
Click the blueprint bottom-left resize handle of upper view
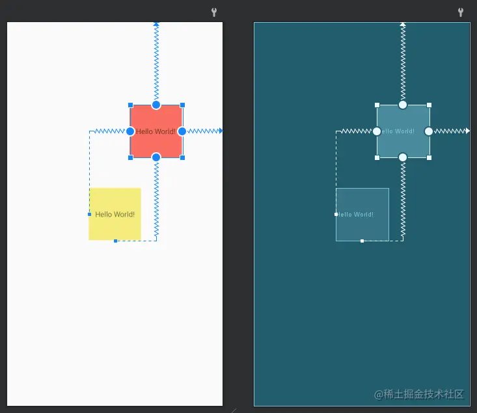click(x=377, y=157)
